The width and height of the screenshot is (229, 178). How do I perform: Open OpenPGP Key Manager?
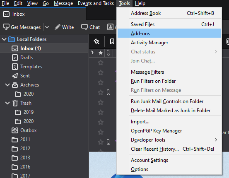[169, 131]
